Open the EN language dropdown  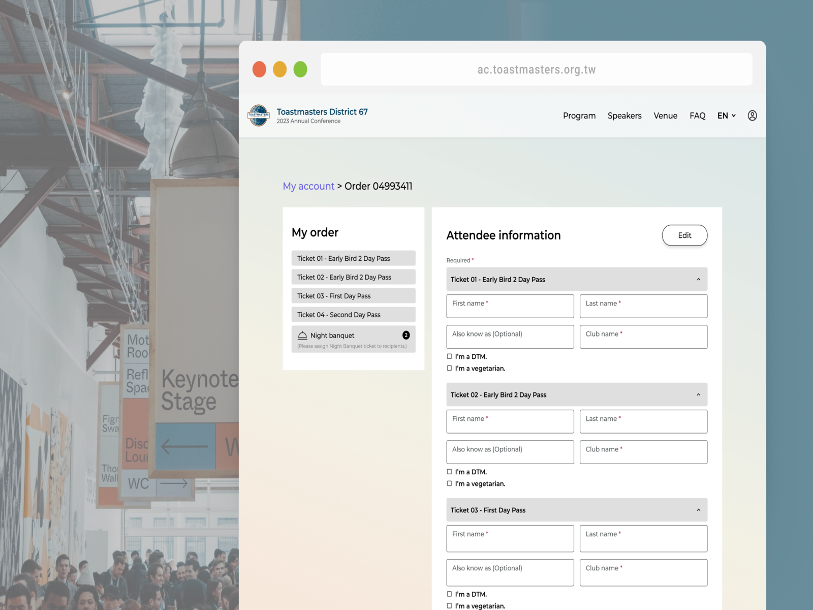click(x=726, y=116)
